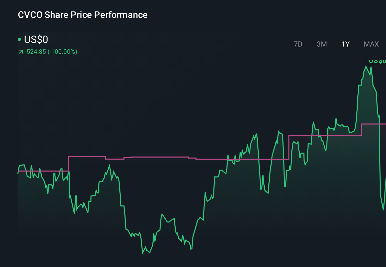The height and width of the screenshot is (267, 386).
Task: Open the MAX time range view
Action: point(371,44)
